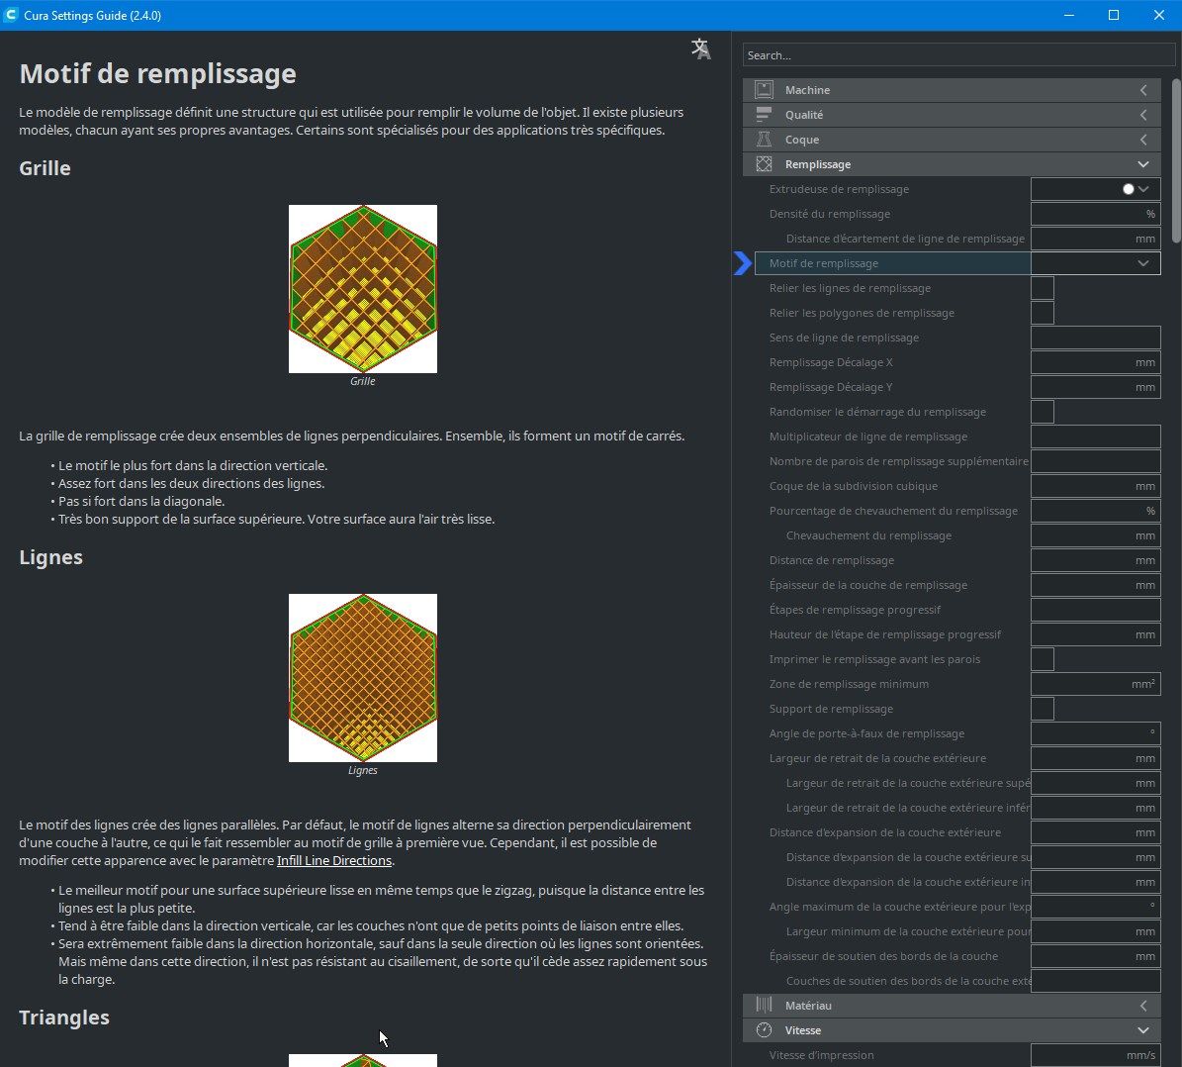Click the Multiplicateur de ligne de remplissage field
Image resolution: width=1182 pixels, height=1067 pixels.
click(1095, 436)
